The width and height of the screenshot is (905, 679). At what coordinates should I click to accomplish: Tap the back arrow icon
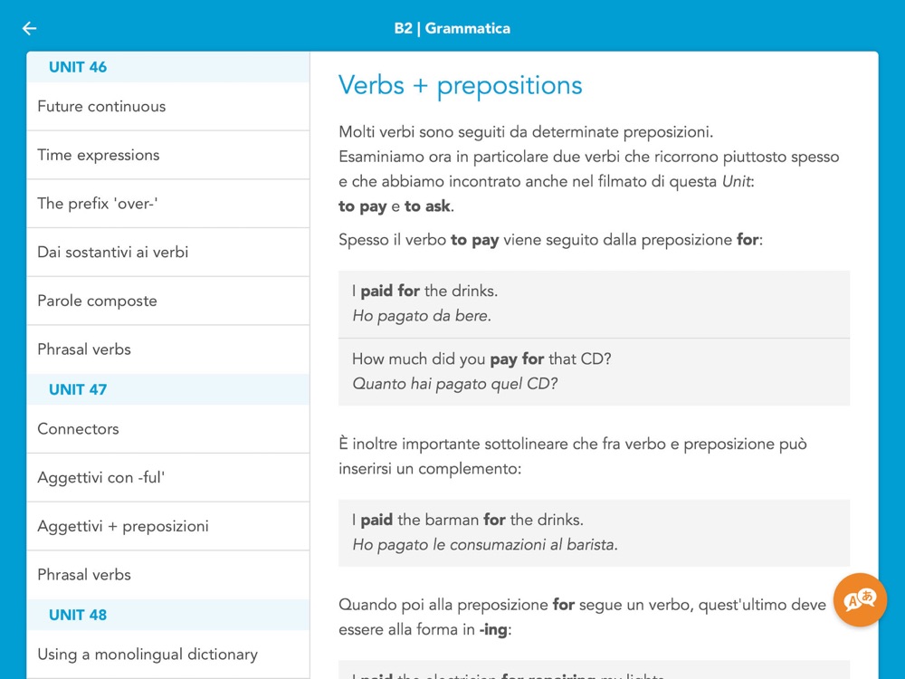pos(29,28)
